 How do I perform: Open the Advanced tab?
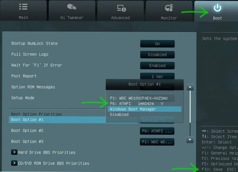(121, 11)
